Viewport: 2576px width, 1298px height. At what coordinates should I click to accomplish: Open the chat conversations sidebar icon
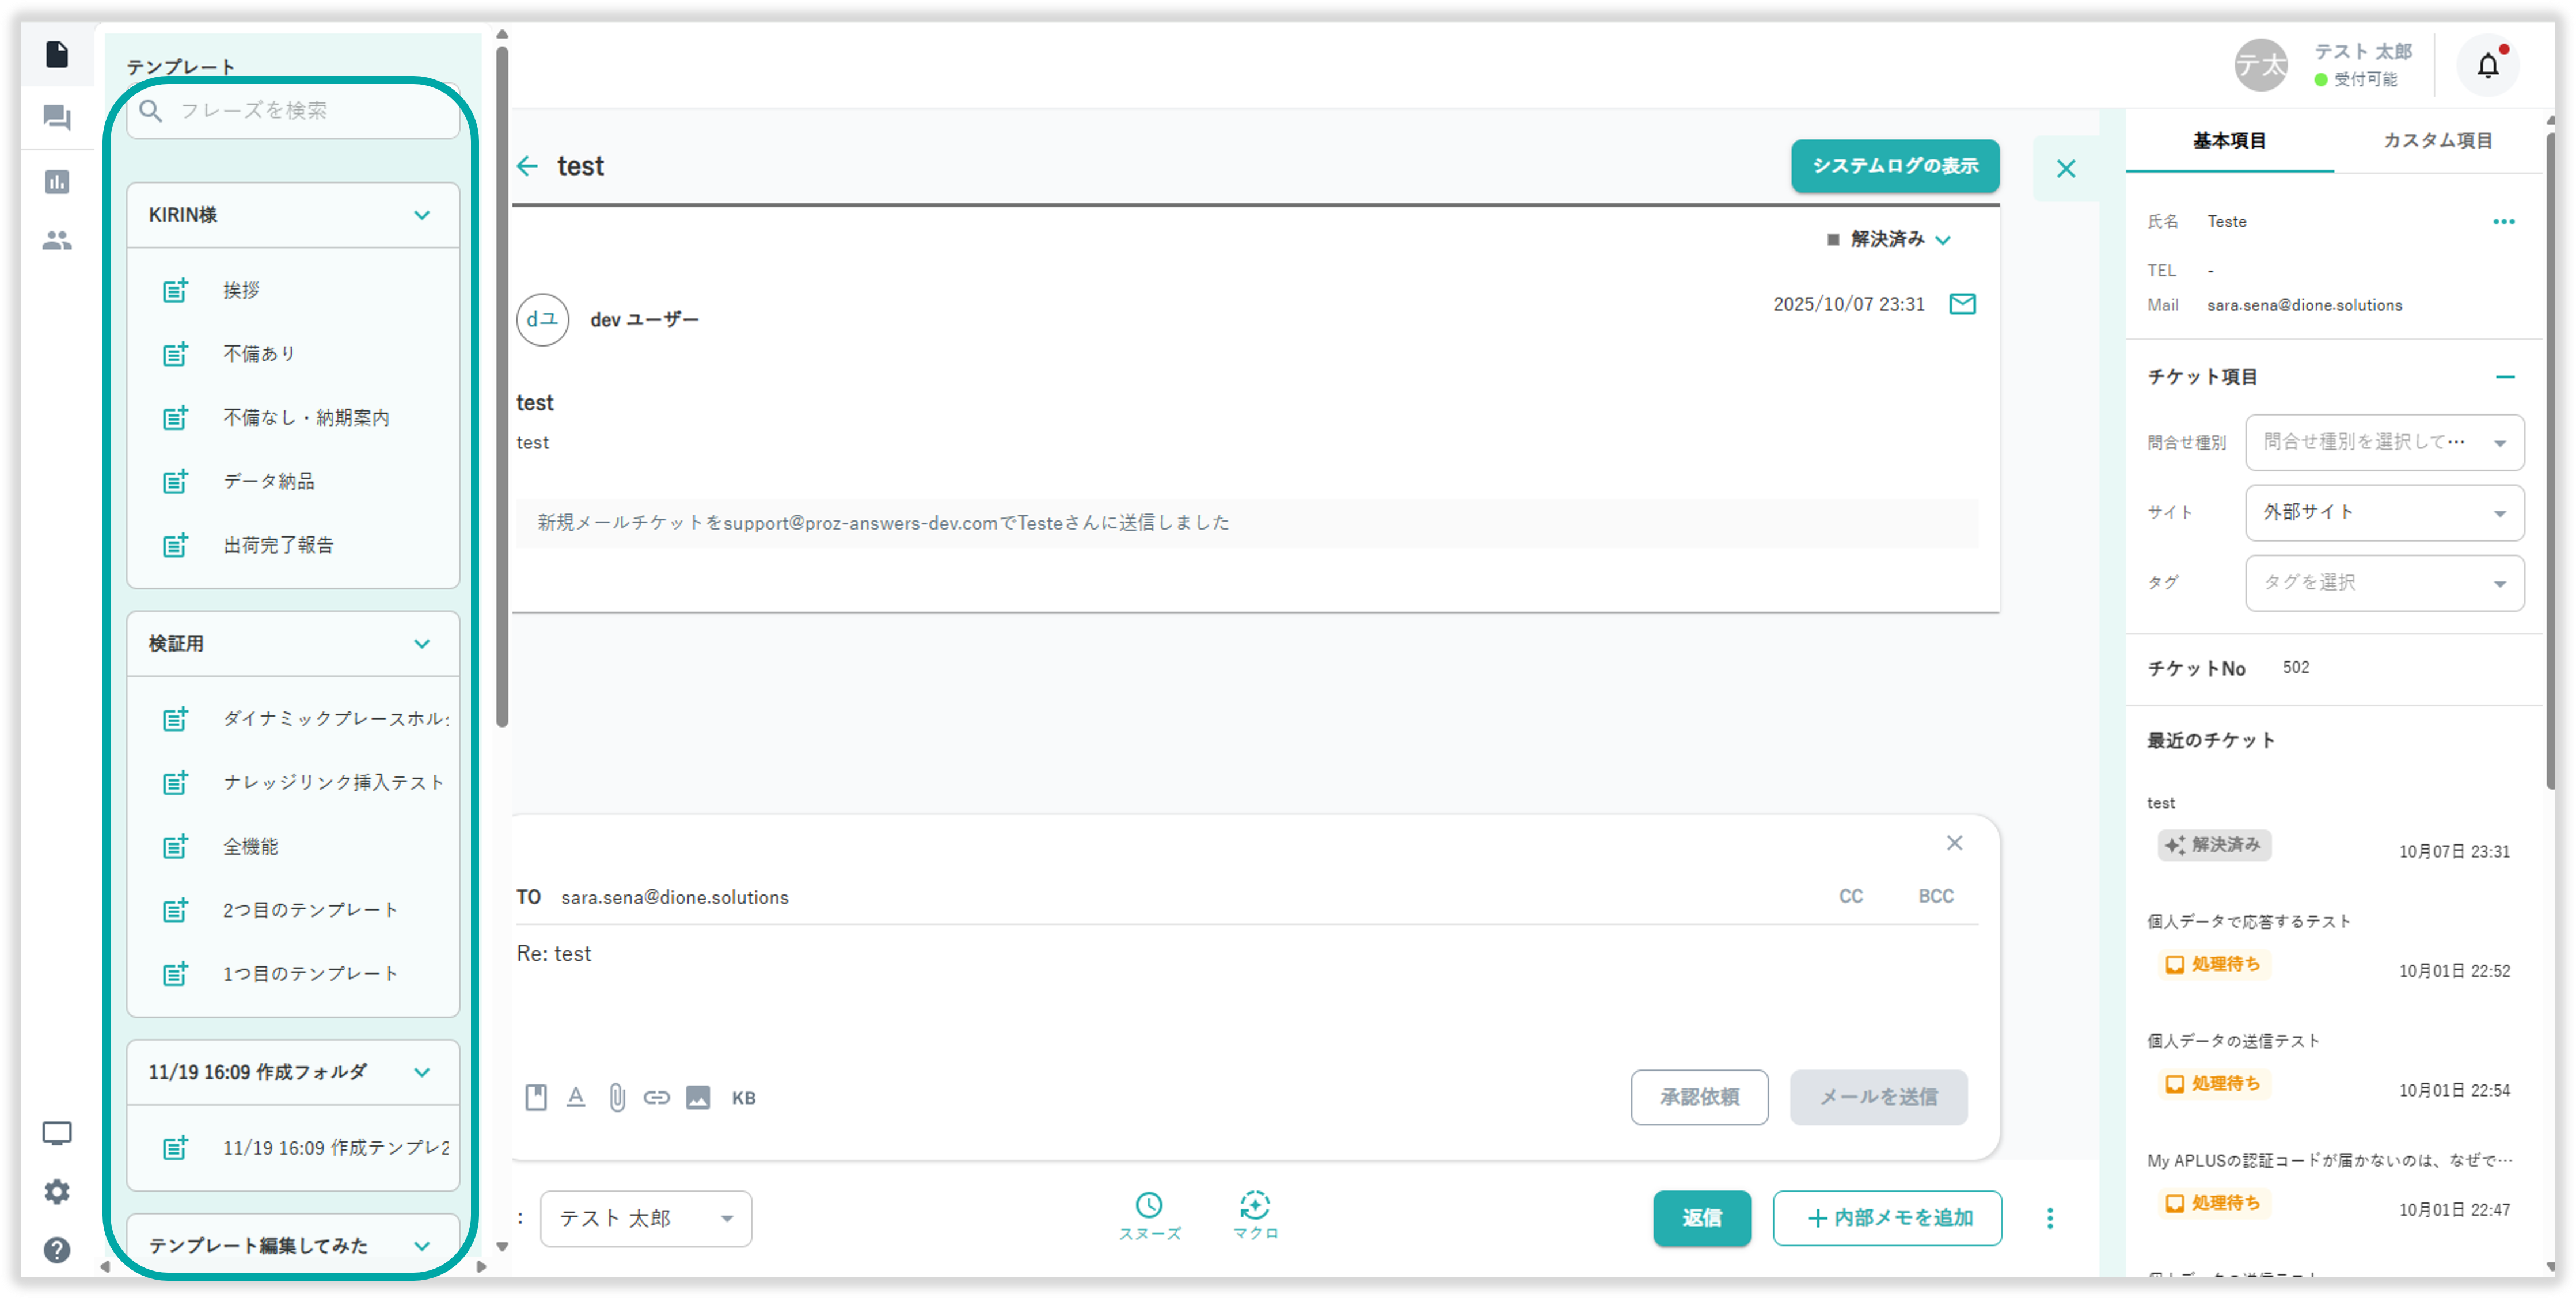[x=57, y=118]
